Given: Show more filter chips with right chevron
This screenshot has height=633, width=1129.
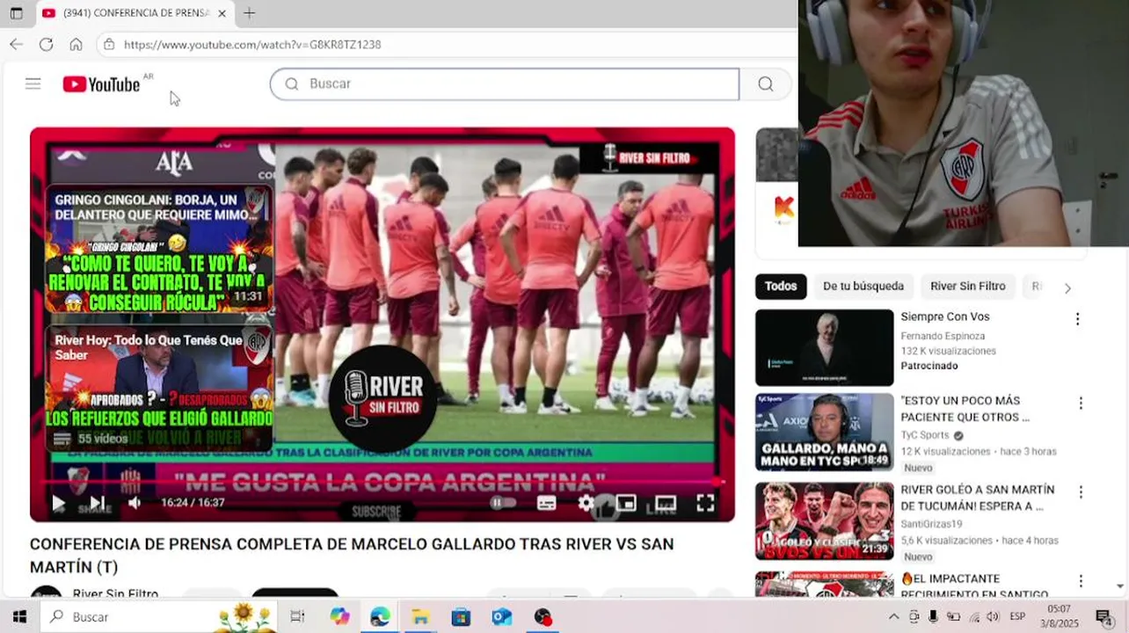Looking at the screenshot, I should (1067, 287).
